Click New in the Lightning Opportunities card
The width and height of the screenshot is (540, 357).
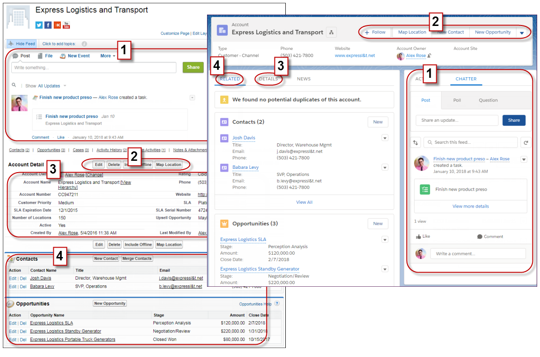(378, 224)
